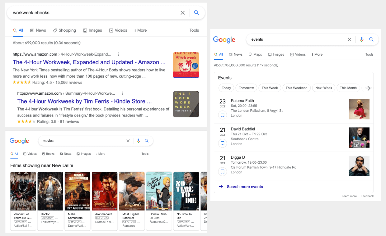Open the three-dot menu beside 'Summary-4-Hour-Workwe...' URL
The image size is (386, 236).
pyautogui.click(x=122, y=93)
